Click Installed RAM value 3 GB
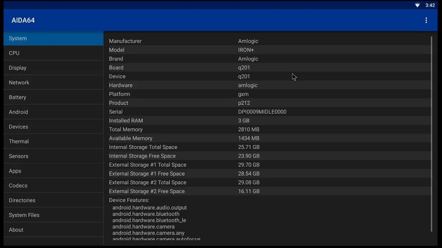 244,121
